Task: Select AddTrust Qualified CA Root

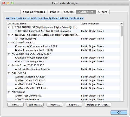Action: 63,88
